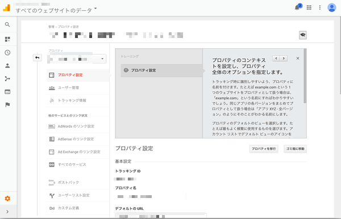
Task: Open the Admin gear icon
Action: 7,199
